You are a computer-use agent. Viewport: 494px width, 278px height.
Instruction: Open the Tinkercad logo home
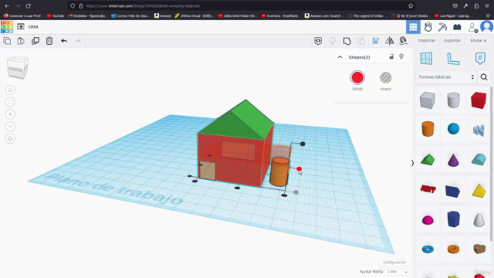[7, 27]
